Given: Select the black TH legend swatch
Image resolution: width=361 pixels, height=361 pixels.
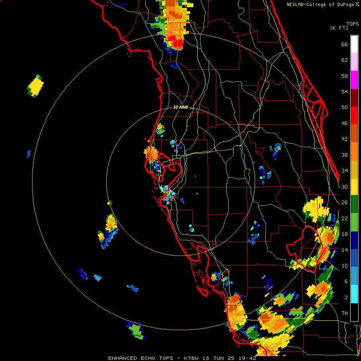Looking at the screenshot, I should [x=354, y=312].
